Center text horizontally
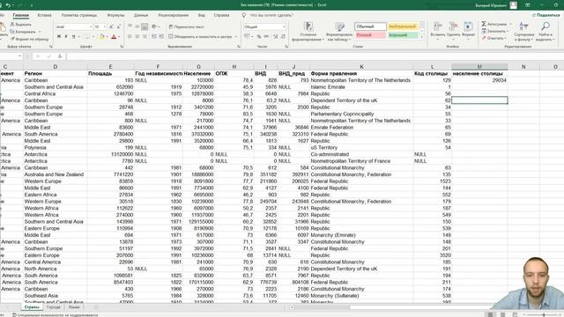 [137, 36]
